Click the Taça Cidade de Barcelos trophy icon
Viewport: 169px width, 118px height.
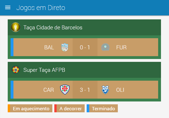point(15,27)
